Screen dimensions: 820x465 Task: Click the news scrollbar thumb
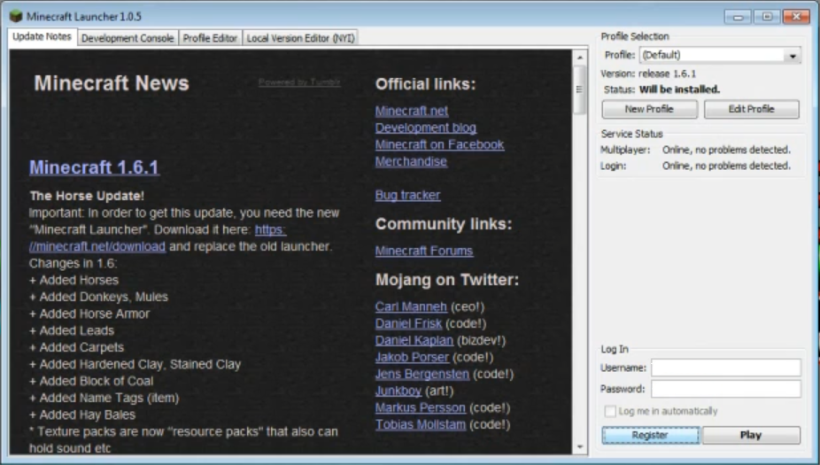(x=579, y=89)
